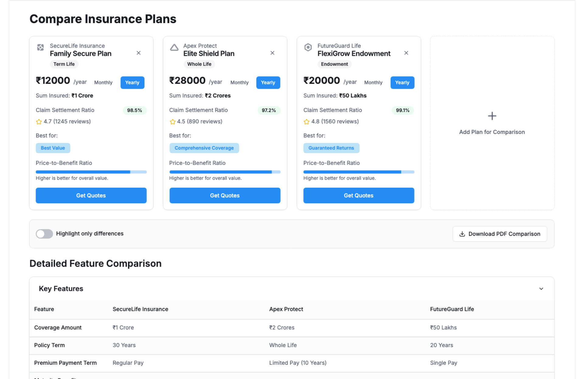
Task: Click the Key Features section header
Action: pyautogui.click(x=61, y=289)
